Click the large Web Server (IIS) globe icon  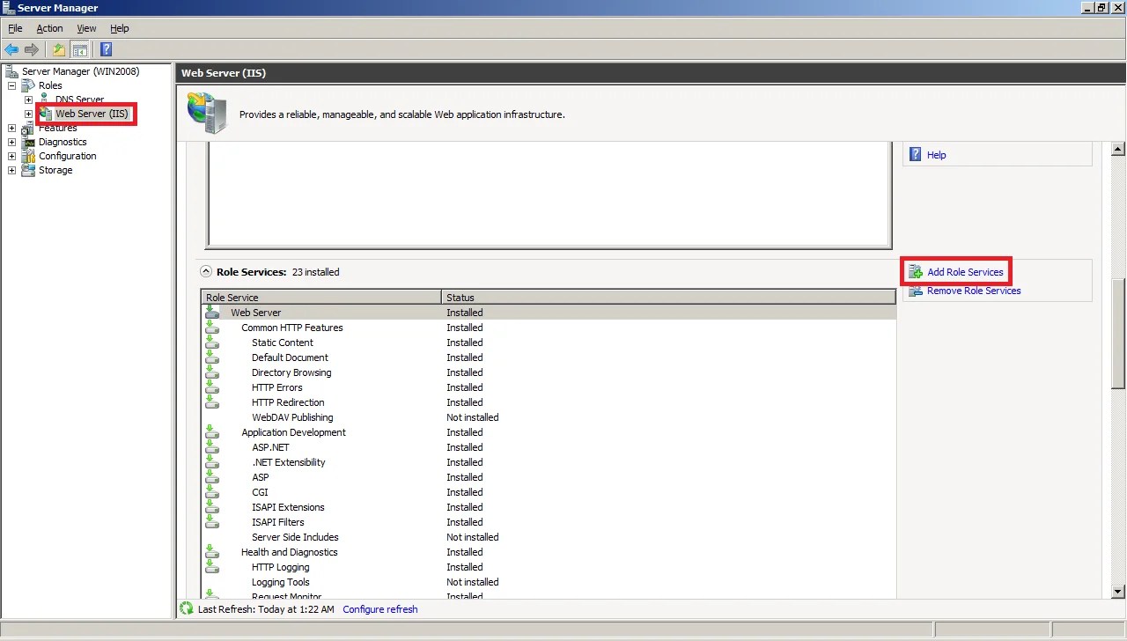coord(207,113)
